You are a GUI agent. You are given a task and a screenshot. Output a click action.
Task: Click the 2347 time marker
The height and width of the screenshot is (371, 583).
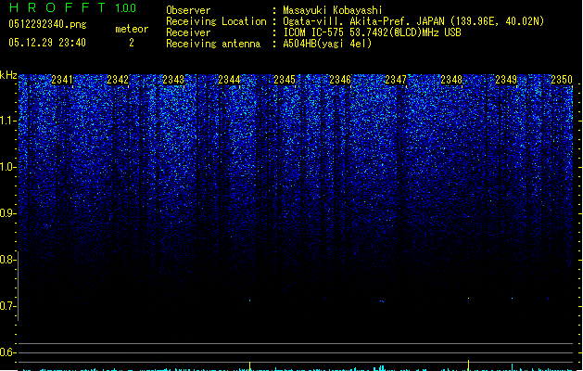396,80
